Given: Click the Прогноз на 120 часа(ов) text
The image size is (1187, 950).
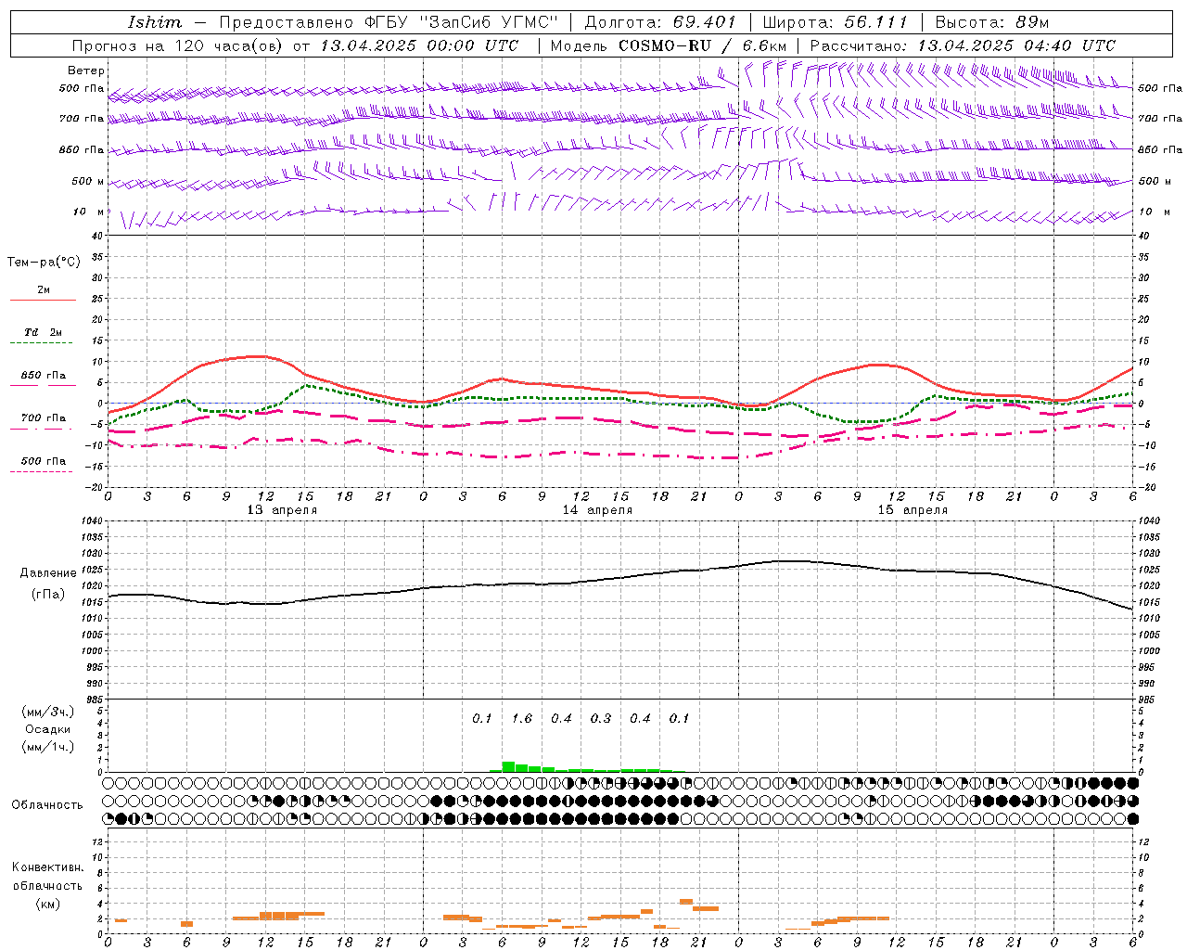Looking at the screenshot, I should (x=177, y=45).
